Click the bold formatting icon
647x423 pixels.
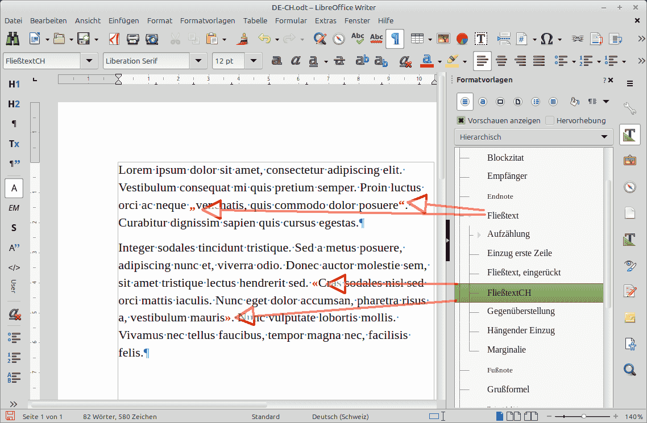[x=276, y=61]
